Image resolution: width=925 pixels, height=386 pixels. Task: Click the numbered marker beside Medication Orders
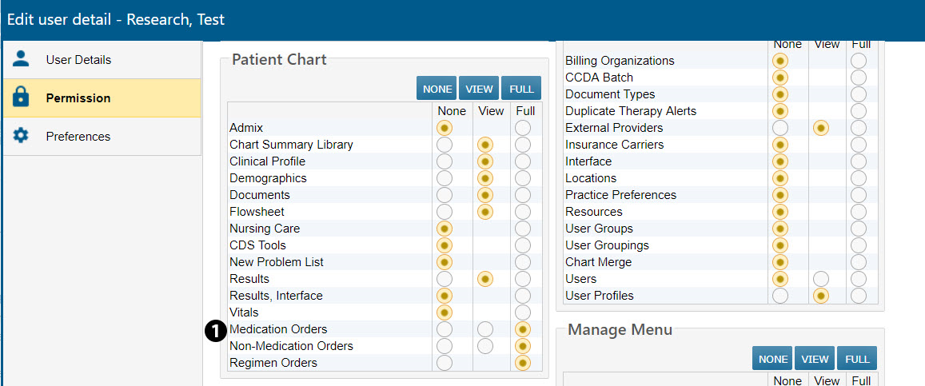(214, 329)
